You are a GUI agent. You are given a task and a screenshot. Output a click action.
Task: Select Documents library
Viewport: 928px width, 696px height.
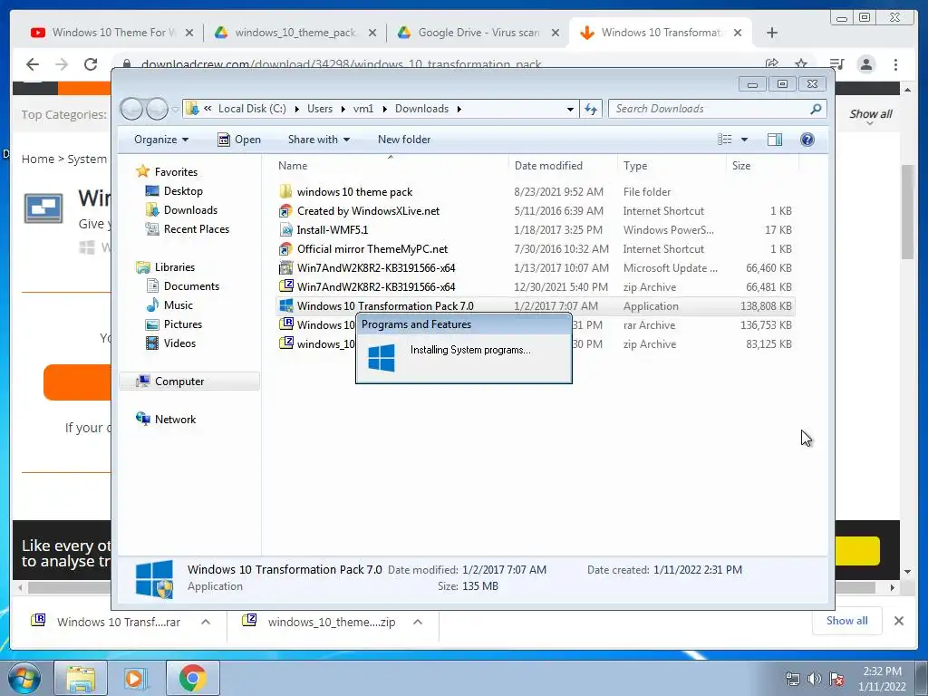191,285
